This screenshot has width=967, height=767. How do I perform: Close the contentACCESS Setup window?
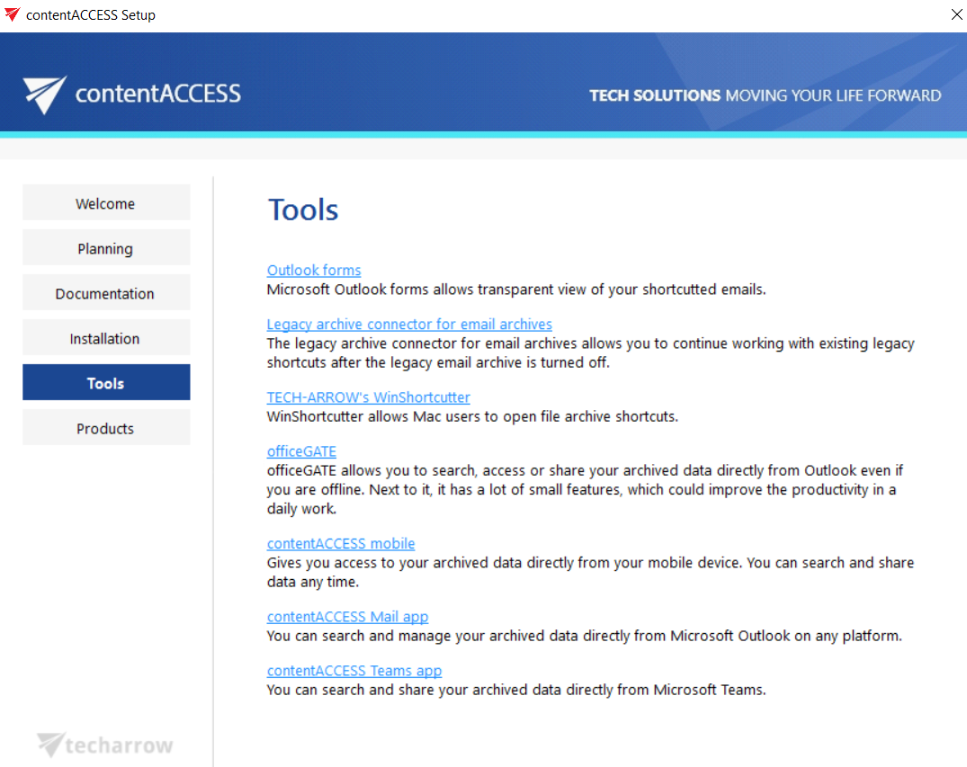(956, 14)
